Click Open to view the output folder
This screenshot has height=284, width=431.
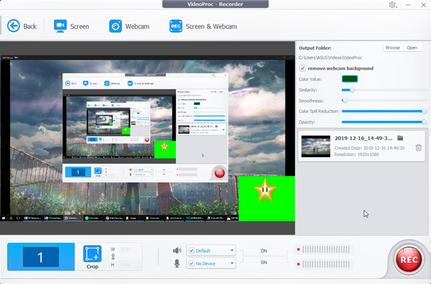[x=412, y=48]
